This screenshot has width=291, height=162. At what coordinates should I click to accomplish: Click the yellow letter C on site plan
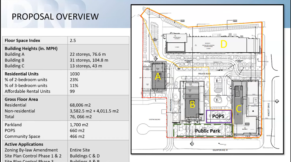[x=238, y=109]
